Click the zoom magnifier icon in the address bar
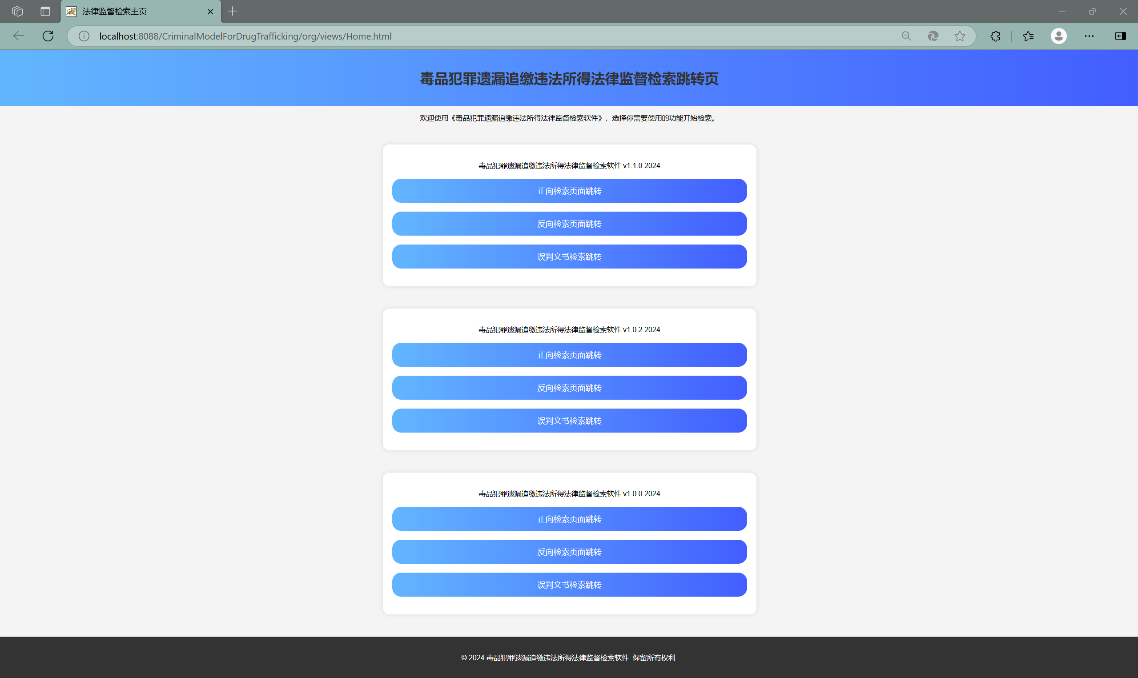Viewport: 1138px width, 678px height. 906,36
